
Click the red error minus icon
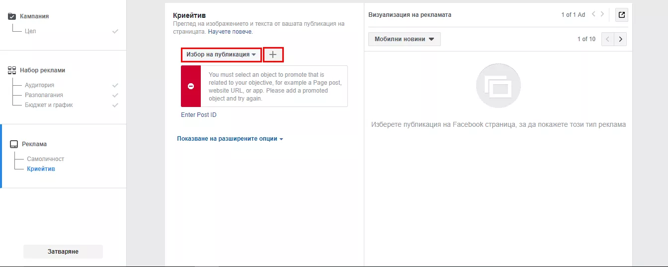click(191, 86)
